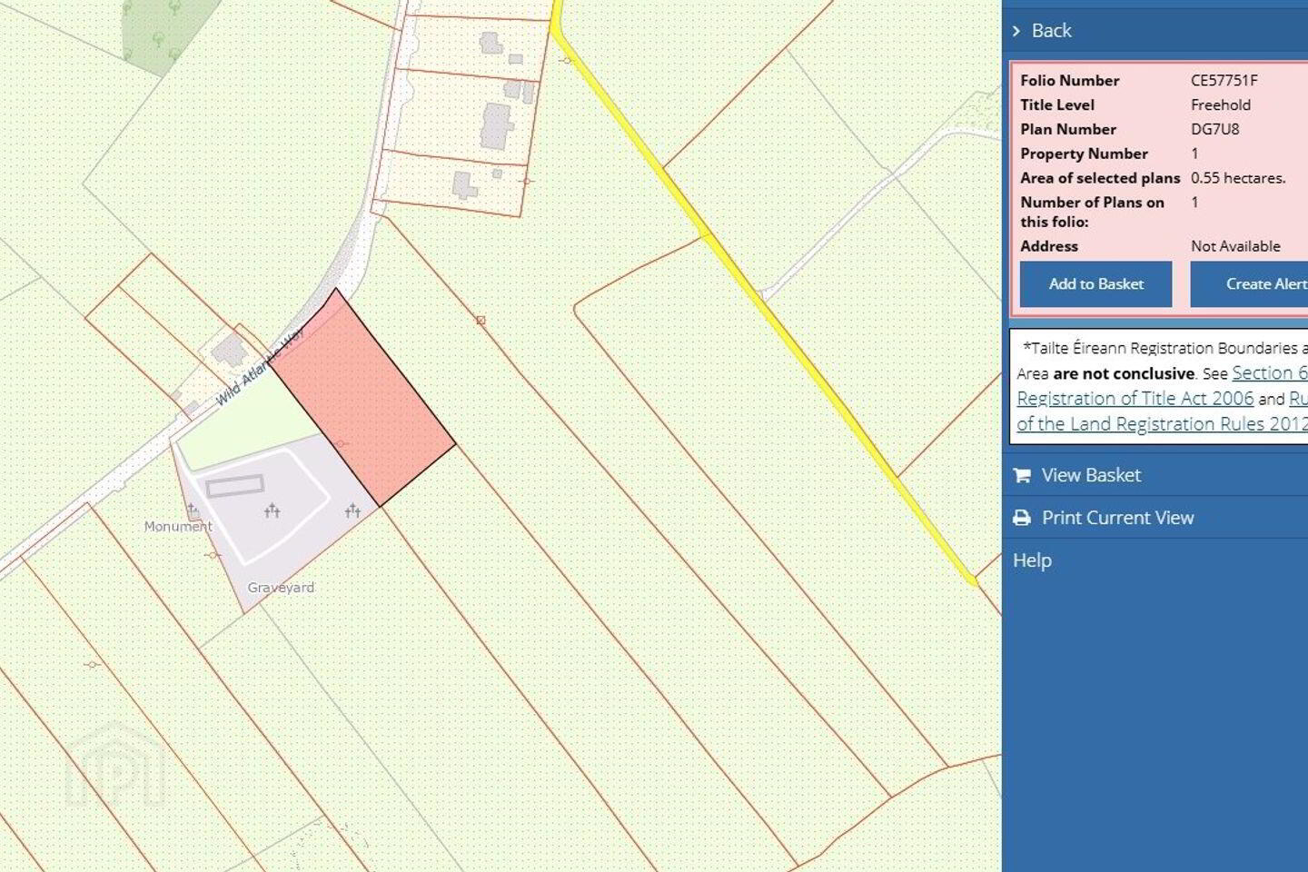The height and width of the screenshot is (872, 1308).
Task: Select the highlighted red land parcel
Action: click(363, 398)
